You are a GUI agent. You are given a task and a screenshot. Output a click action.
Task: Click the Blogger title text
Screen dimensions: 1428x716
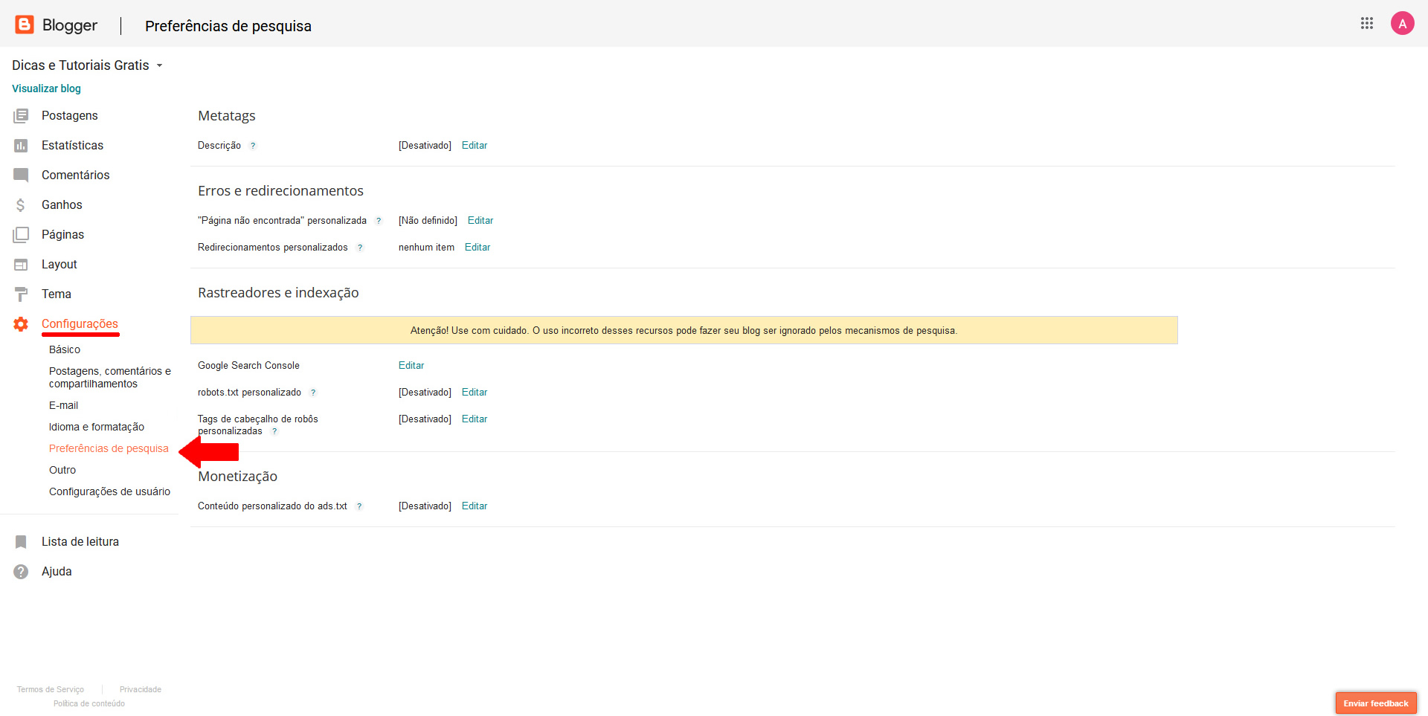[70, 25]
